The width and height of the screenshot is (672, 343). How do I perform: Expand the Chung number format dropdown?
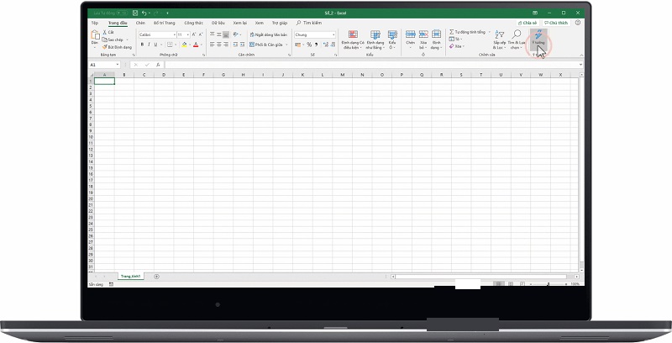(333, 34)
